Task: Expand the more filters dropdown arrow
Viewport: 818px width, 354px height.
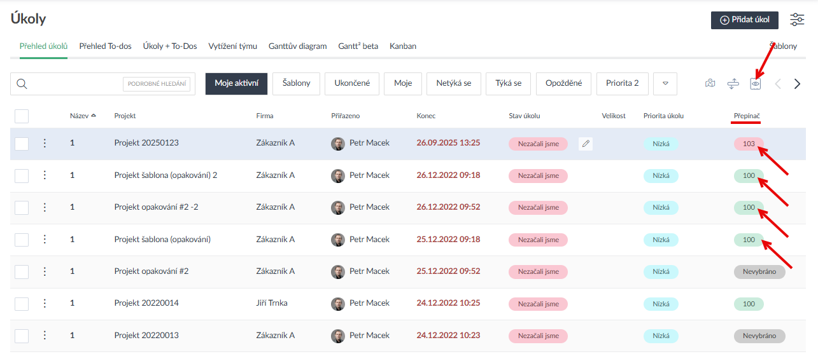Action: [665, 84]
